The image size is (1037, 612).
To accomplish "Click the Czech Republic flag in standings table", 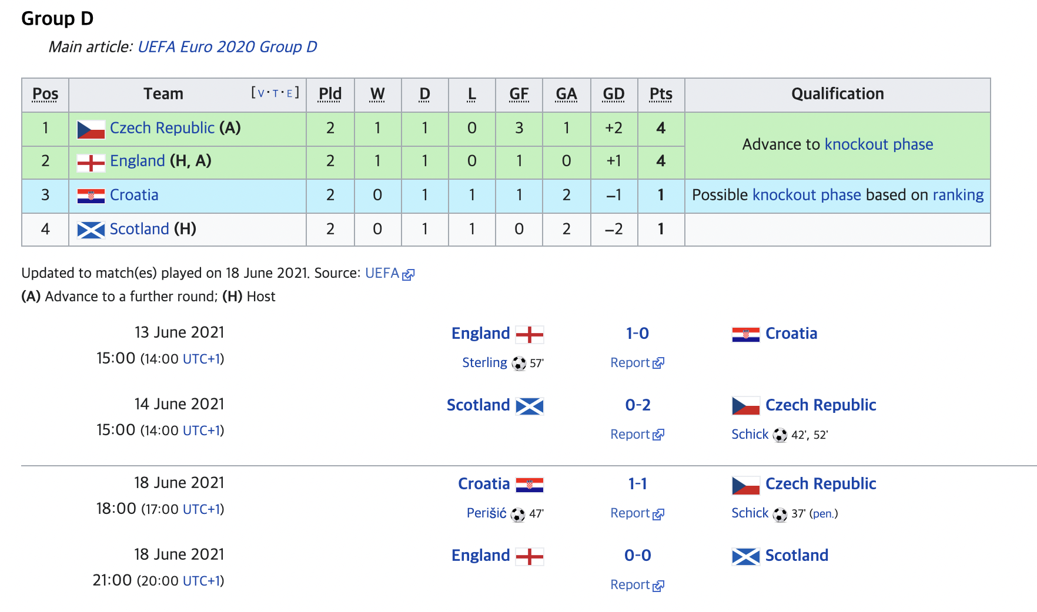I will coord(91,129).
